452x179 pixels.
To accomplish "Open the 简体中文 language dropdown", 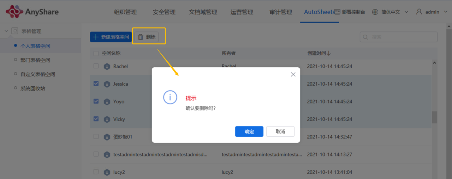I will point(390,12).
